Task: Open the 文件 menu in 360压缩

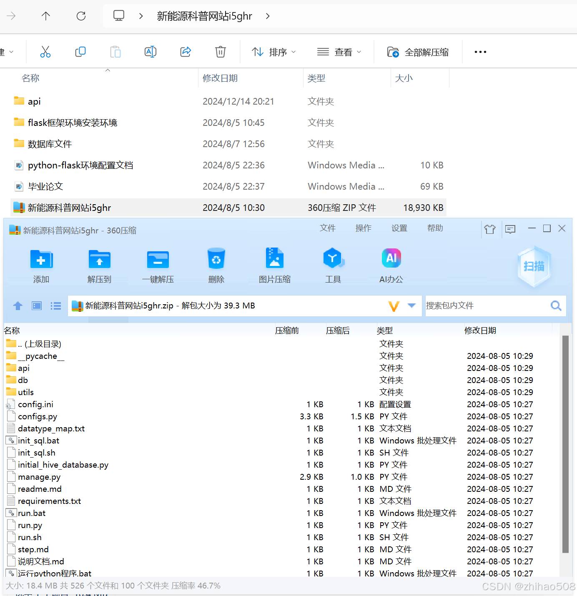Action: pyautogui.click(x=328, y=228)
